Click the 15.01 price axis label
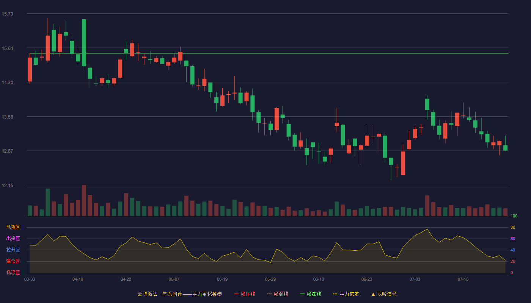 click(7, 48)
